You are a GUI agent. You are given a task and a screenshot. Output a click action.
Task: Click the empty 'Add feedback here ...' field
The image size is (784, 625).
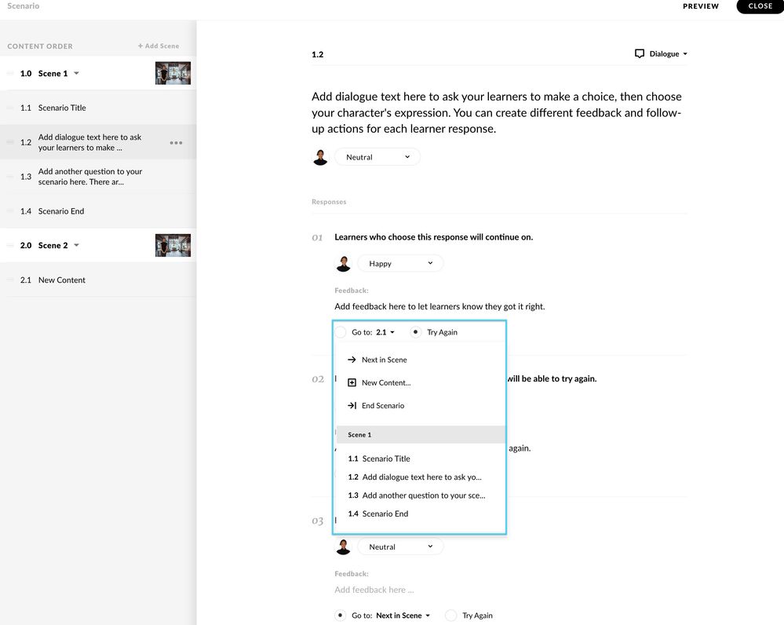374,590
